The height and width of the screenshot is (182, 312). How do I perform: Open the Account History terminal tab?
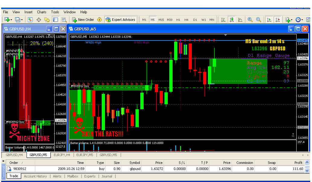(35, 176)
